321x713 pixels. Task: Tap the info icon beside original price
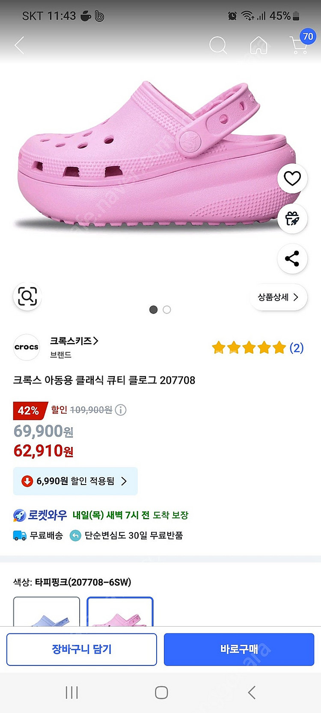point(121,410)
